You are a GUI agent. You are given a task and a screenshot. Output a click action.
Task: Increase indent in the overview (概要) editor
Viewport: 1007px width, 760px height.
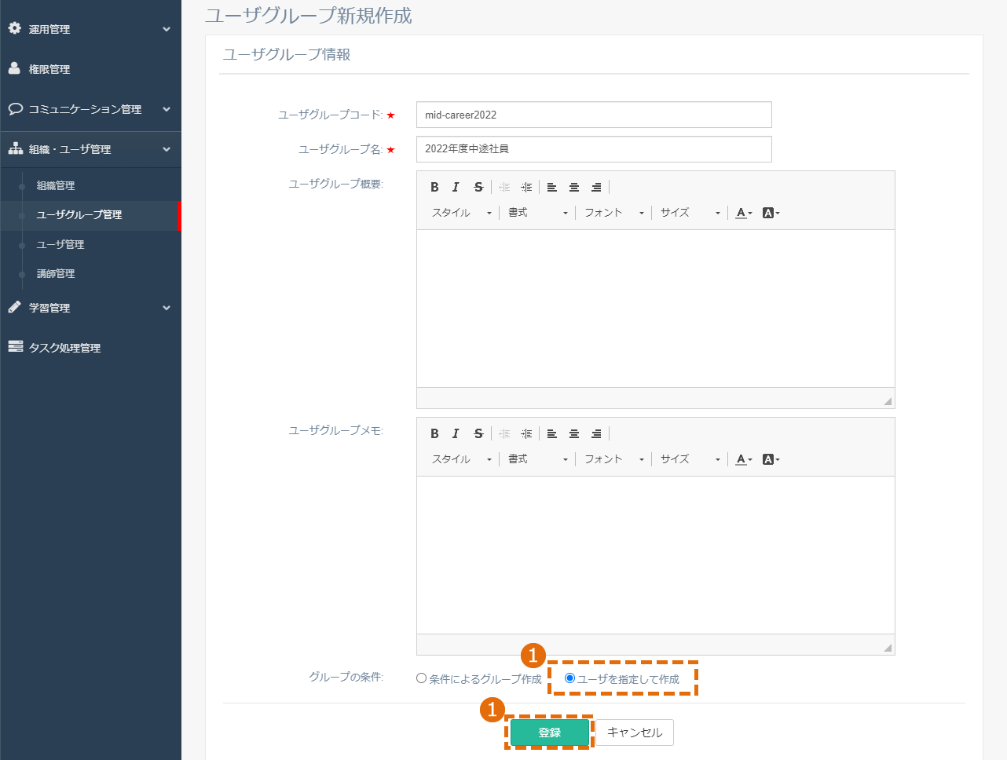526,187
